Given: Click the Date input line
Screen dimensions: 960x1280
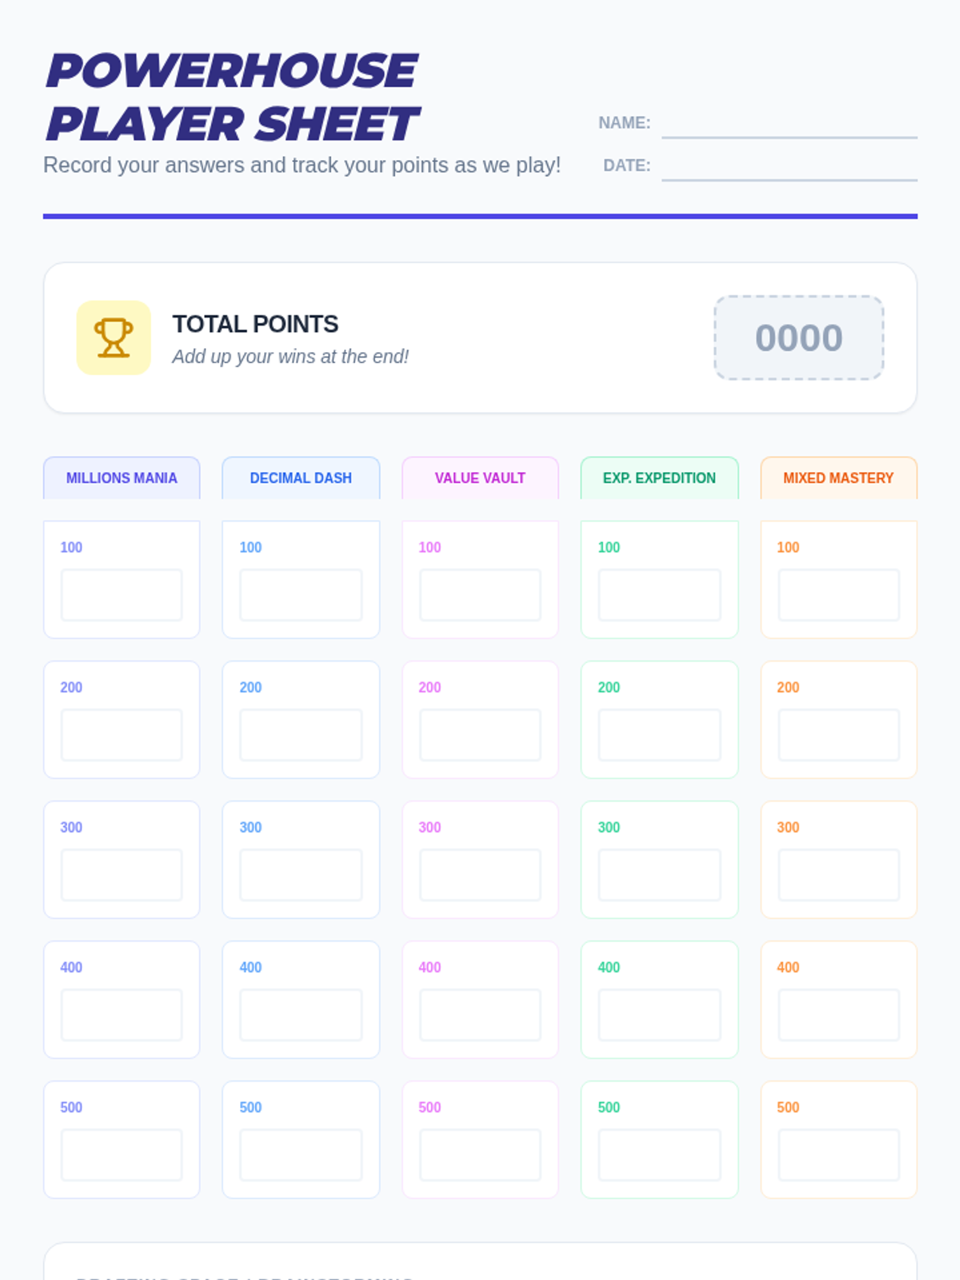Looking at the screenshot, I should [789, 167].
